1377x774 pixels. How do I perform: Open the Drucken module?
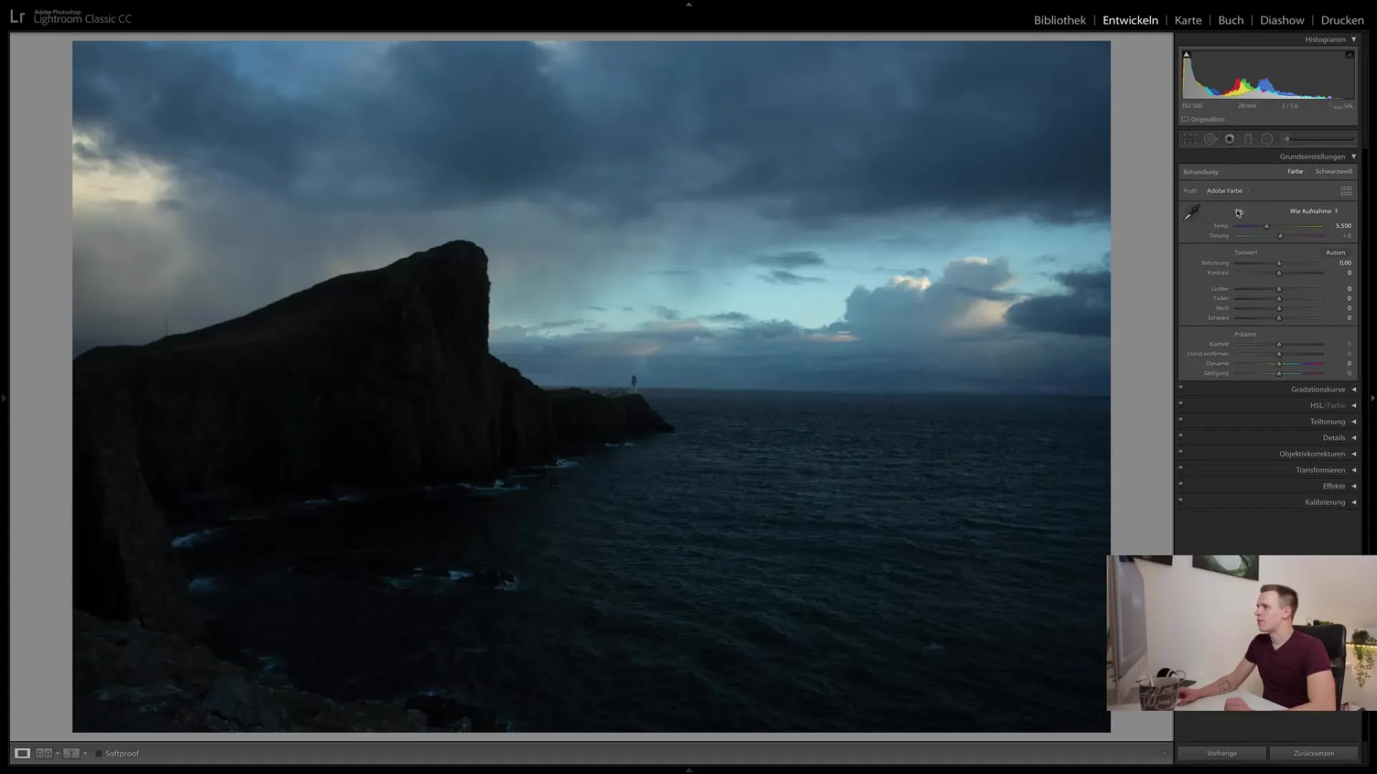pos(1342,20)
